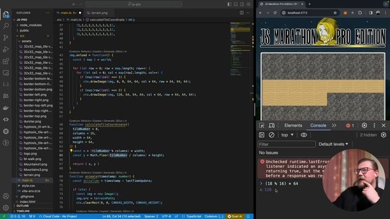Open console settings gear beside 2 hidden
Screen dimensions: 390x219
[x=383, y=135]
